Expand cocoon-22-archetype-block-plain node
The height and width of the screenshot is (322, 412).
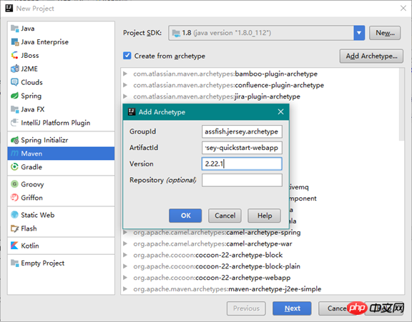tap(125, 266)
